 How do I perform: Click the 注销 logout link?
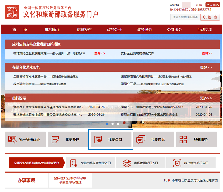pos(199,5)
